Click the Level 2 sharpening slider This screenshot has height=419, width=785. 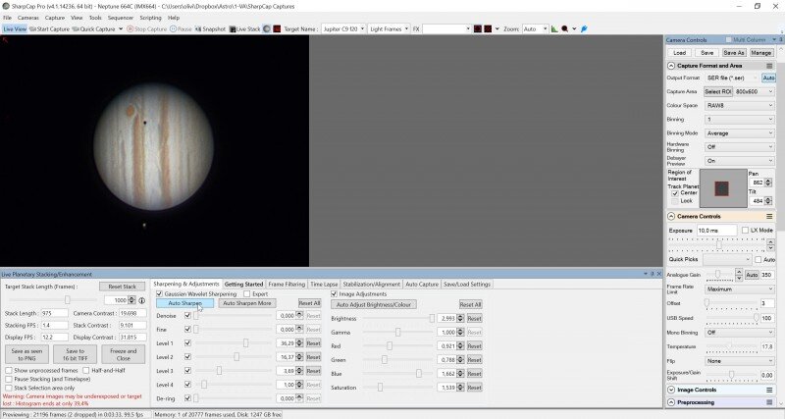click(x=235, y=357)
